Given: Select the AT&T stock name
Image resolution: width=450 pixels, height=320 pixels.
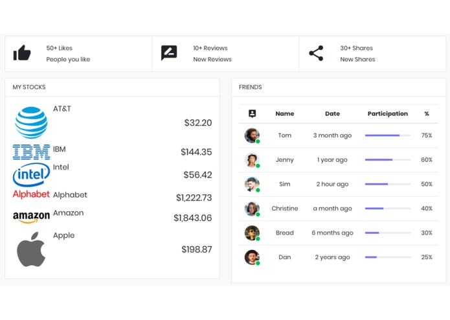Looking at the screenshot, I should click(x=62, y=109).
